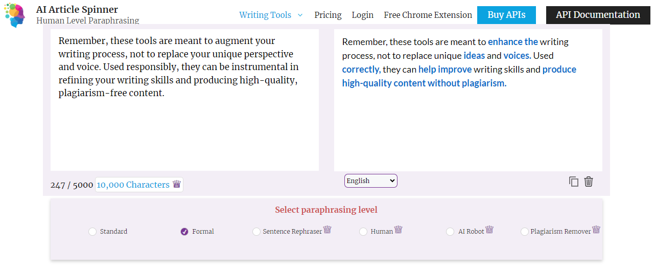The height and width of the screenshot is (270, 655).
Task: Select the Human paraphrasing mode
Action: (x=363, y=232)
